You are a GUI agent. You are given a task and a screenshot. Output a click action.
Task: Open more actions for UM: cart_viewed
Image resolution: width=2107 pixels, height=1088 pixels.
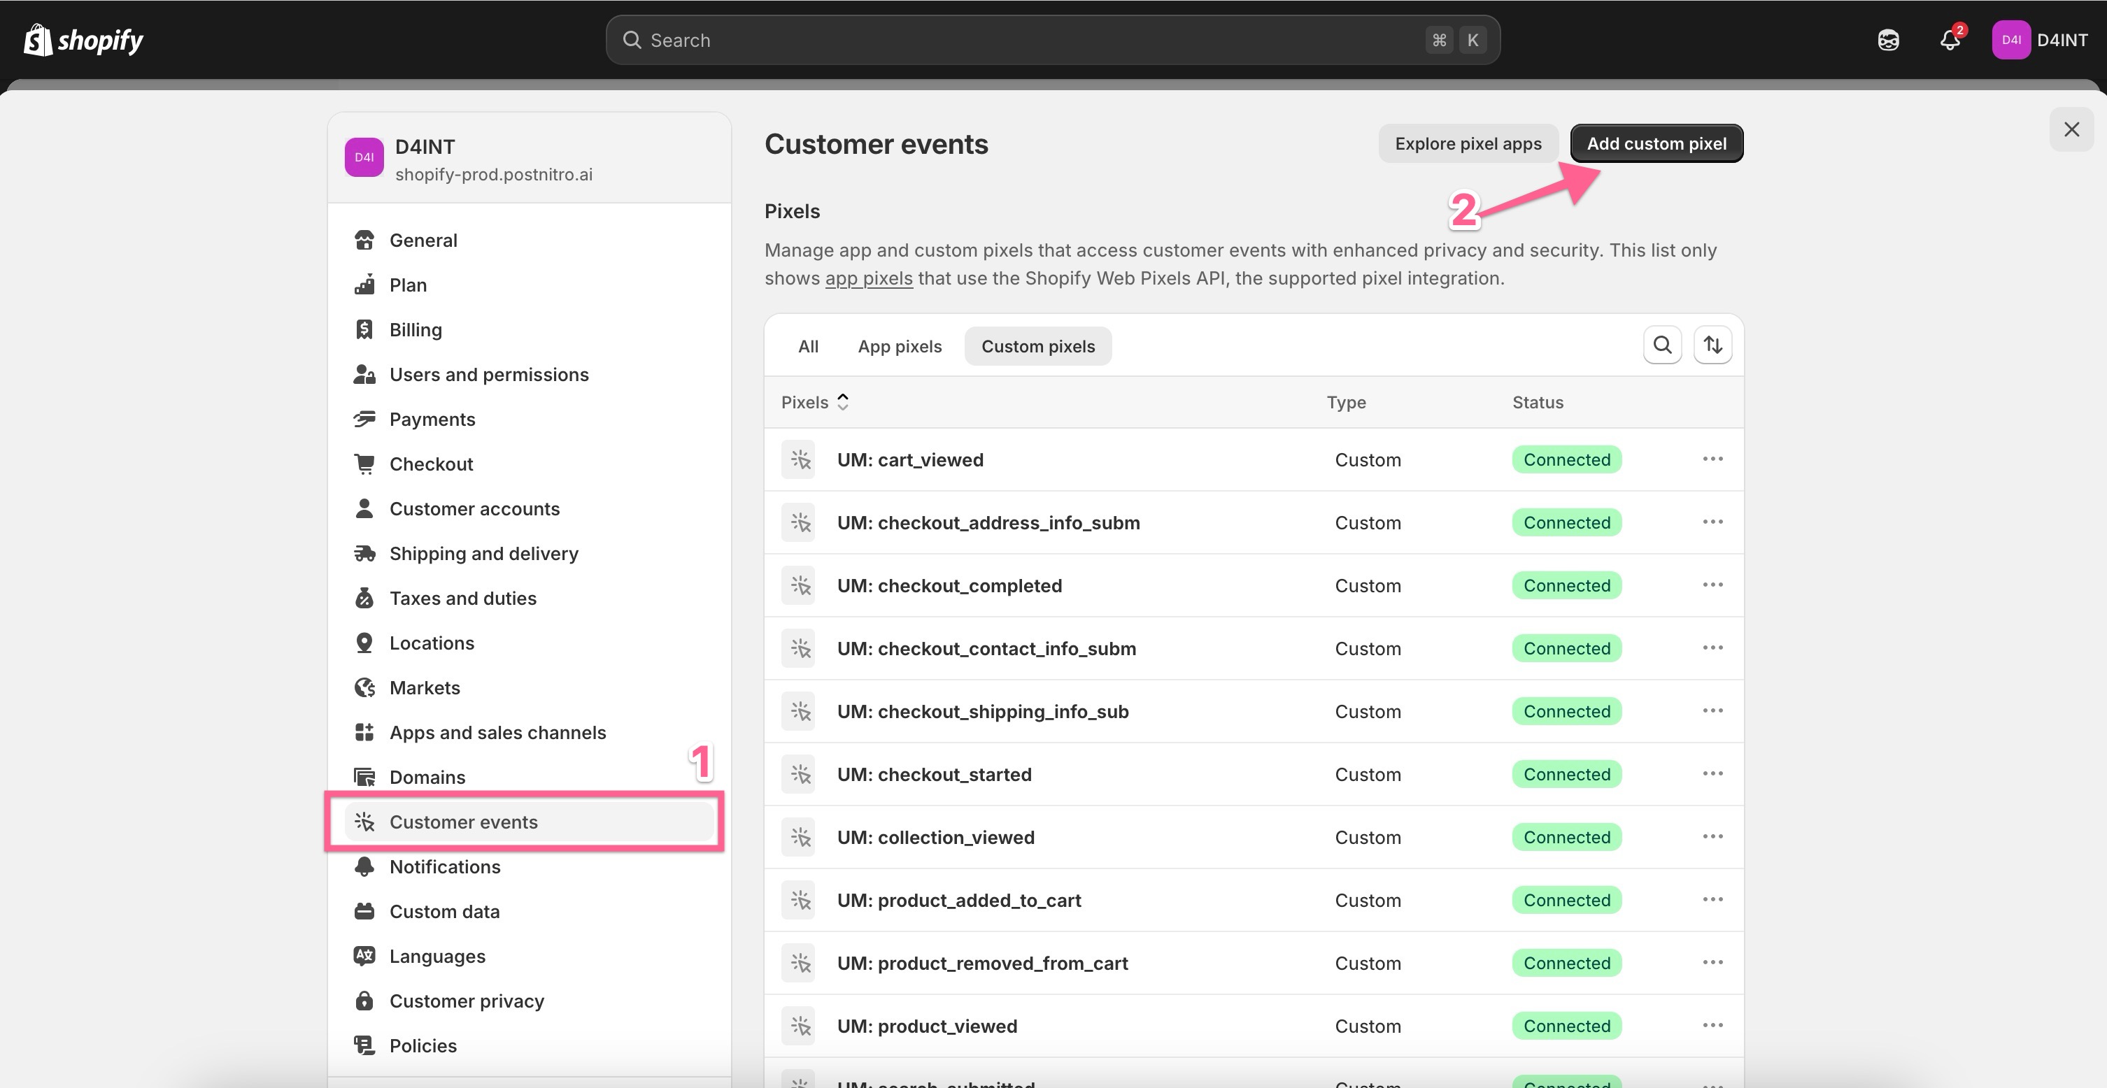click(x=1712, y=459)
